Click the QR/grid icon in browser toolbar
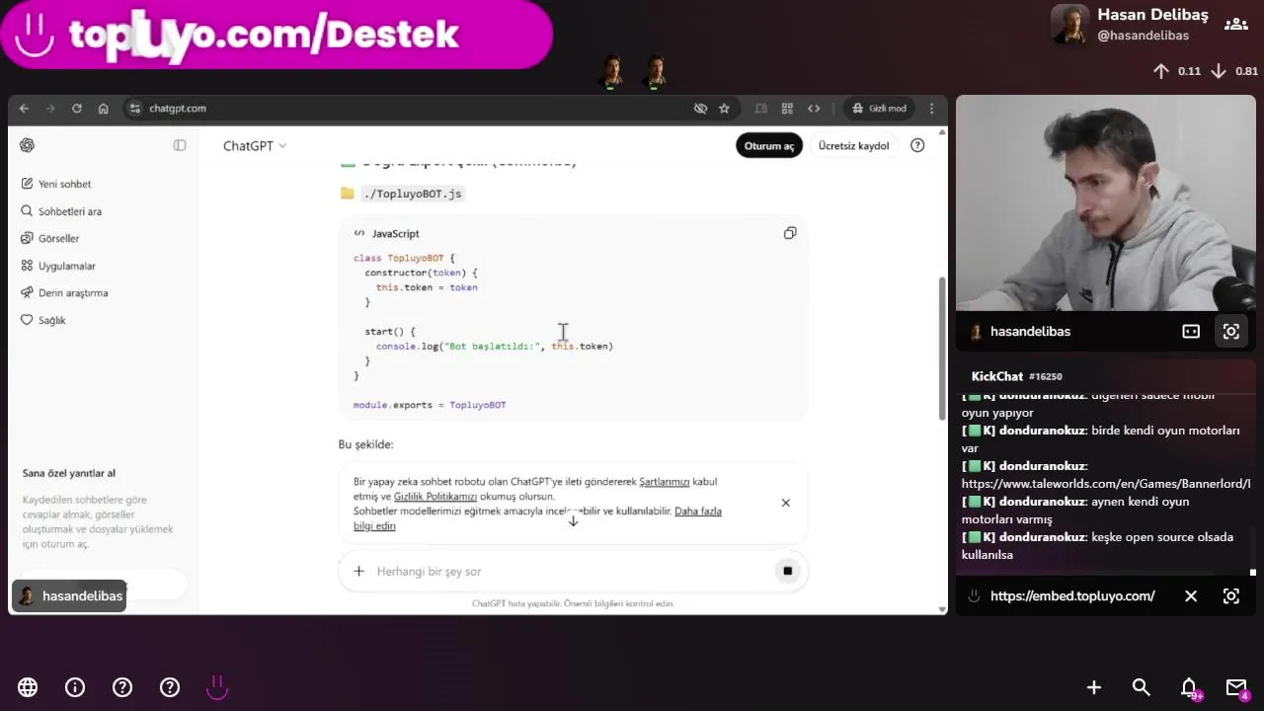Image resolution: width=1264 pixels, height=711 pixels. pos(787,109)
